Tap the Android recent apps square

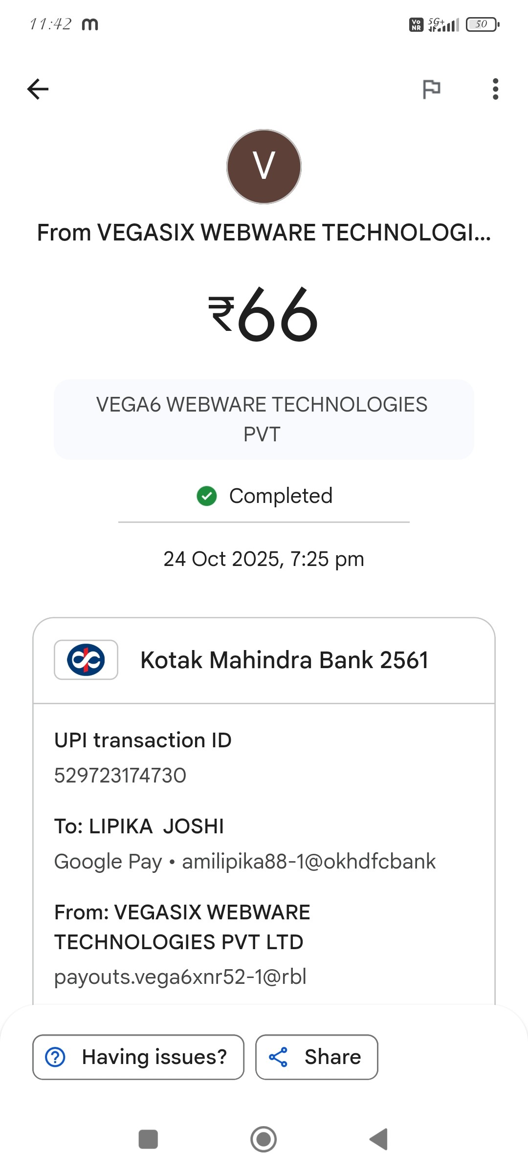coord(148,1139)
